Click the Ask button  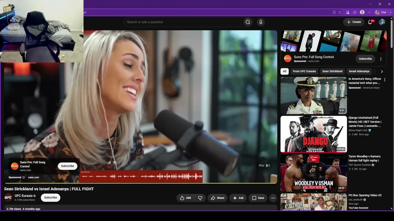click(238, 198)
